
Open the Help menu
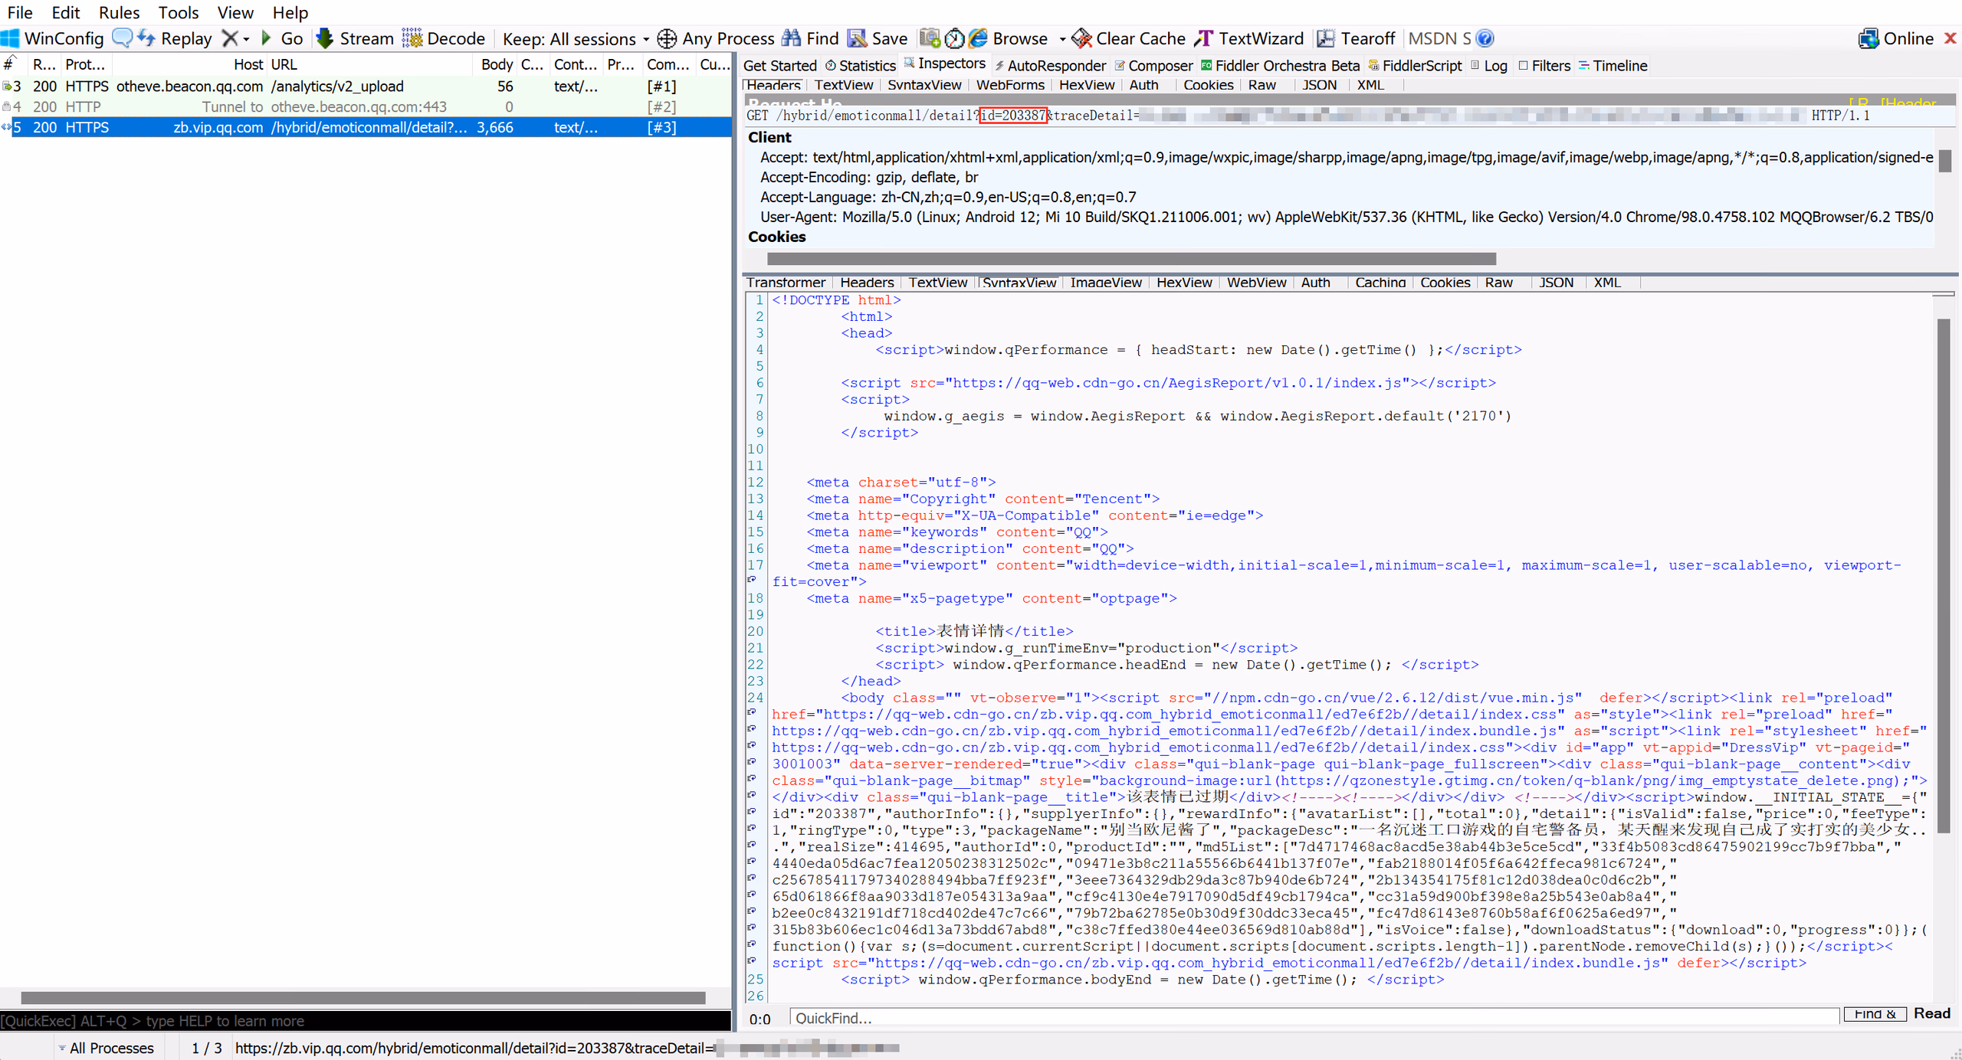pos(290,13)
